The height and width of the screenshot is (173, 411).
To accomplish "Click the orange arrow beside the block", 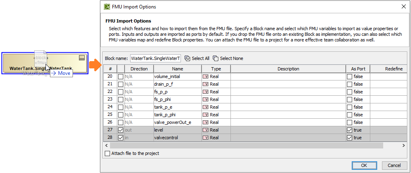I will point(94,65).
